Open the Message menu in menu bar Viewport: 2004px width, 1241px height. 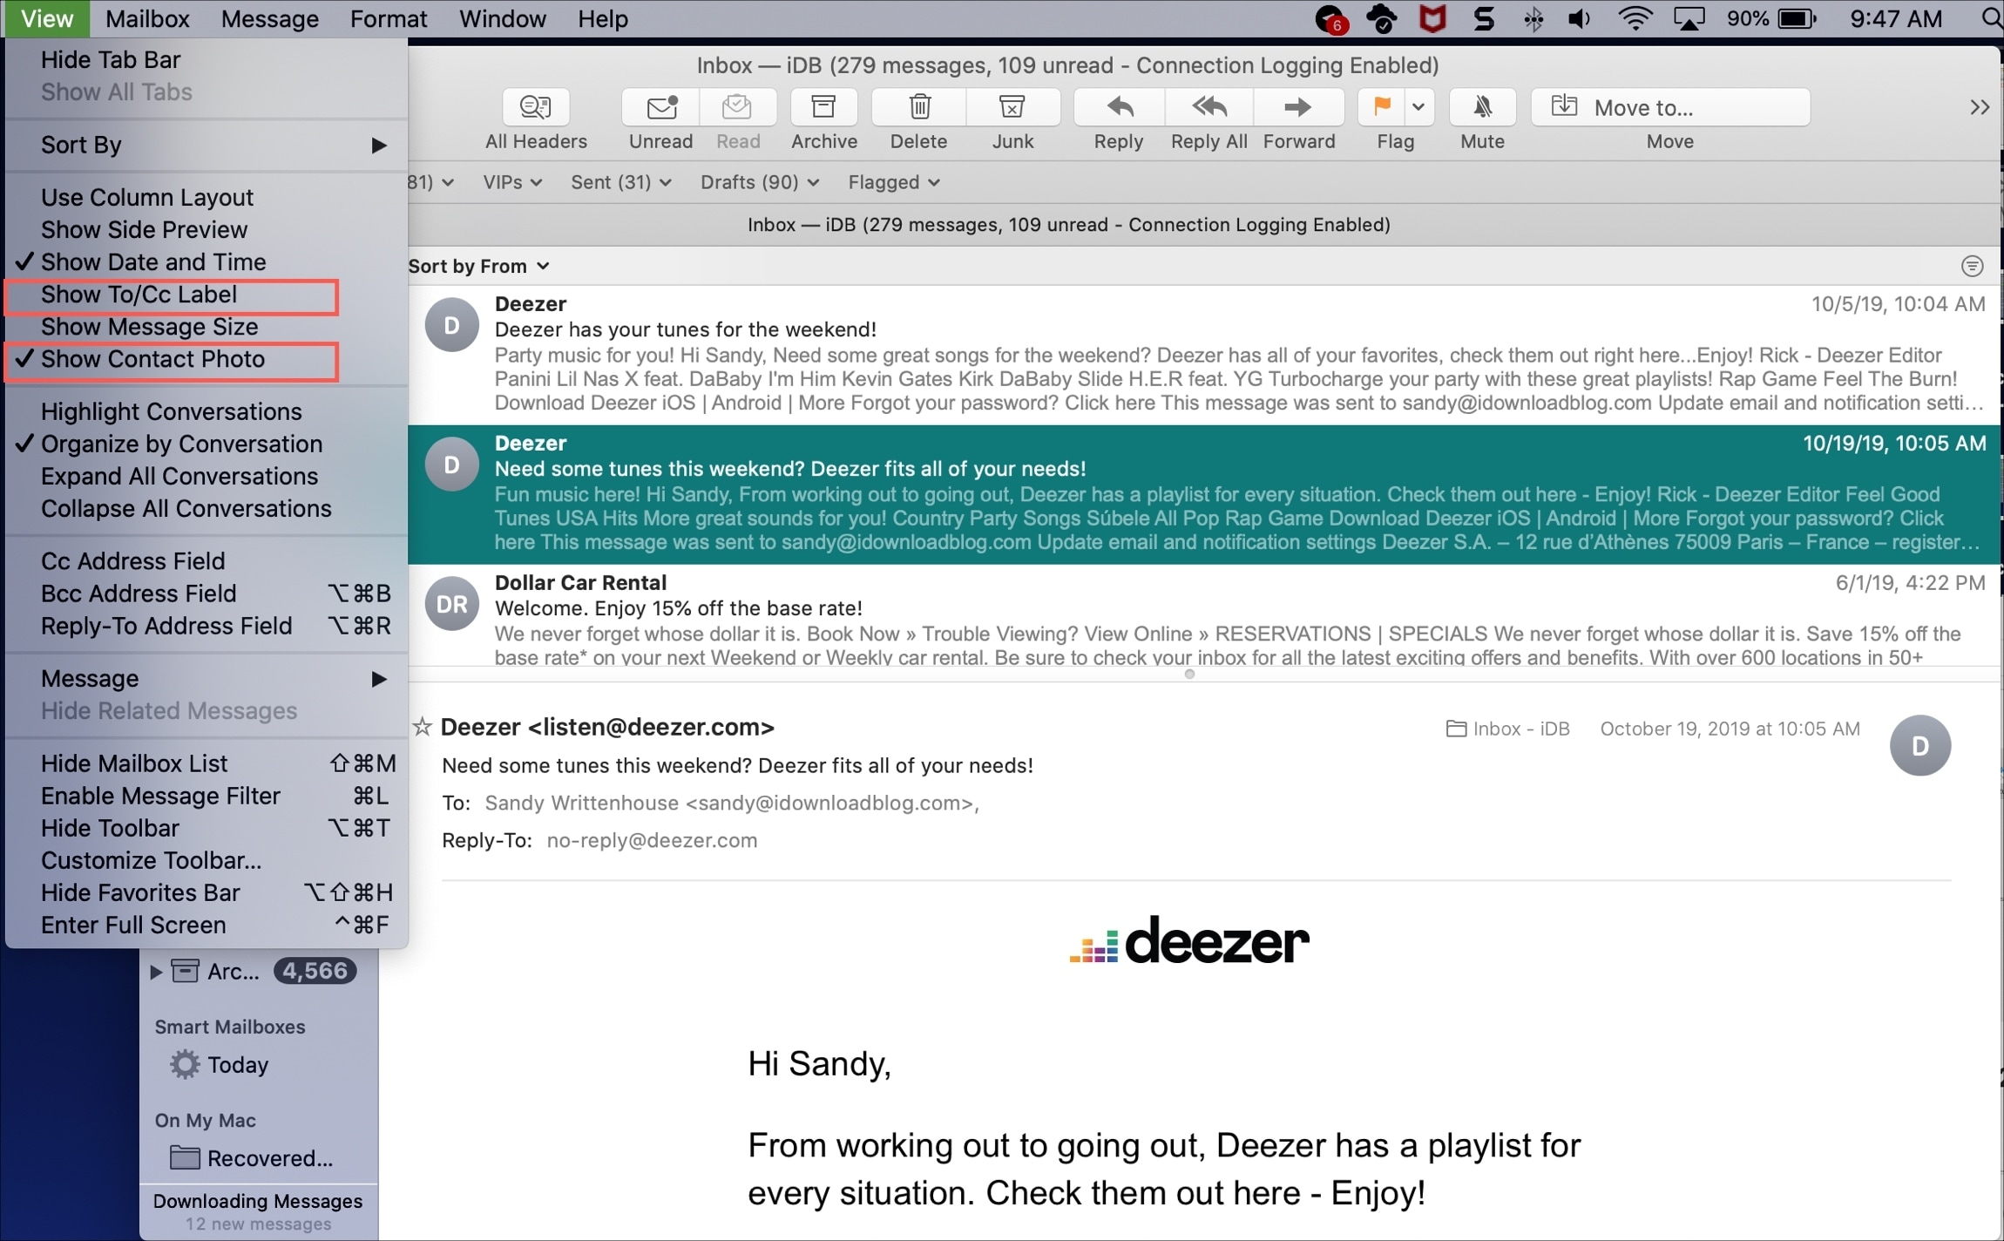click(x=269, y=18)
